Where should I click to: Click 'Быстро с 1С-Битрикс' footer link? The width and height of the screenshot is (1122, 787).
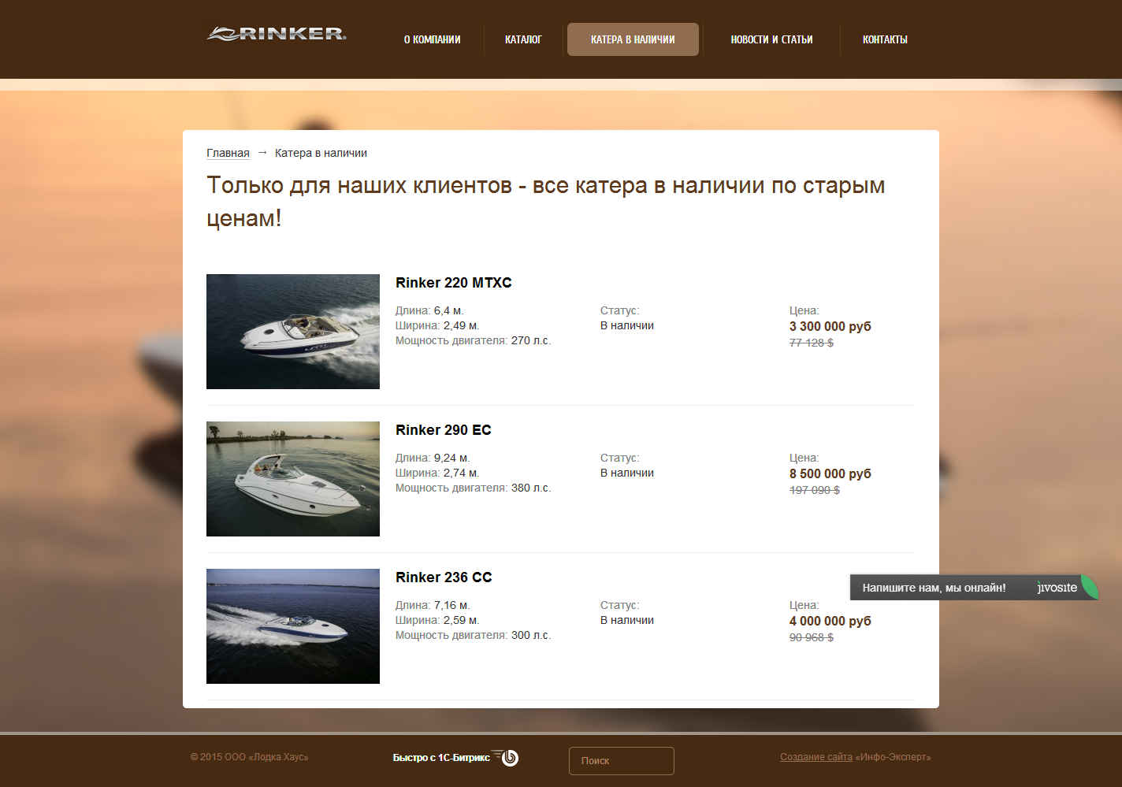pos(441,758)
